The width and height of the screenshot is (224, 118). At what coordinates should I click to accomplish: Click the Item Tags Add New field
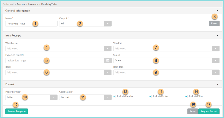coord(163,72)
